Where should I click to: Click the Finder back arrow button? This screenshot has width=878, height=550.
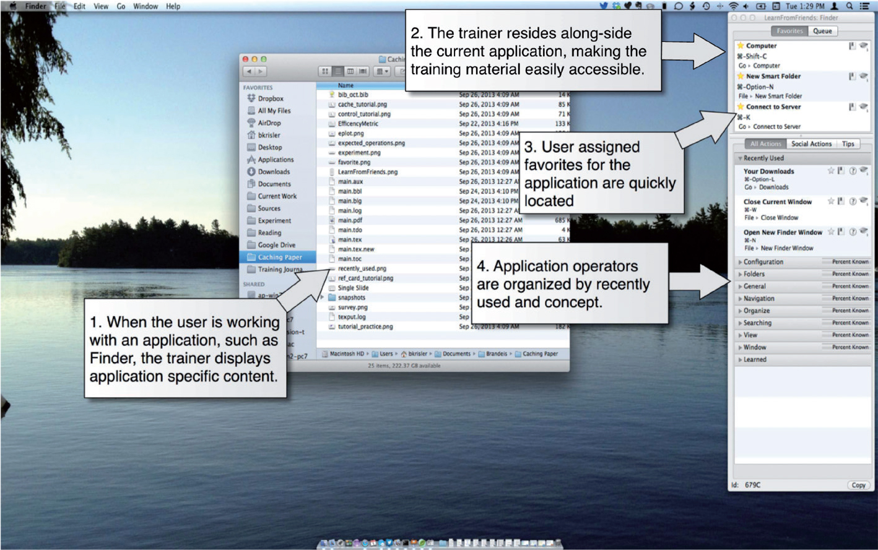250,72
